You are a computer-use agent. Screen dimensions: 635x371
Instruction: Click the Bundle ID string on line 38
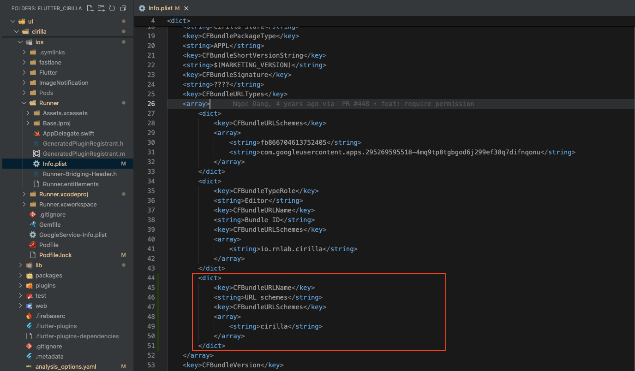tap(262, 220)
